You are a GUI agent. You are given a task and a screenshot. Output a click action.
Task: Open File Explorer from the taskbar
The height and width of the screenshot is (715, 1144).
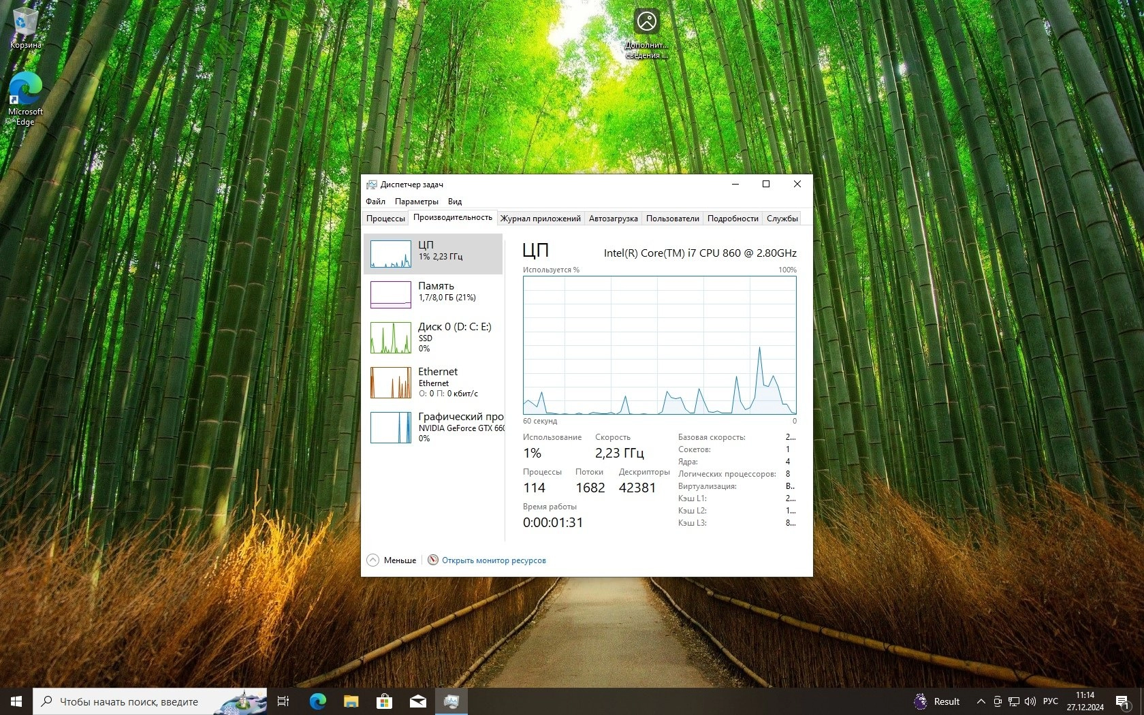tap(351, 701)
